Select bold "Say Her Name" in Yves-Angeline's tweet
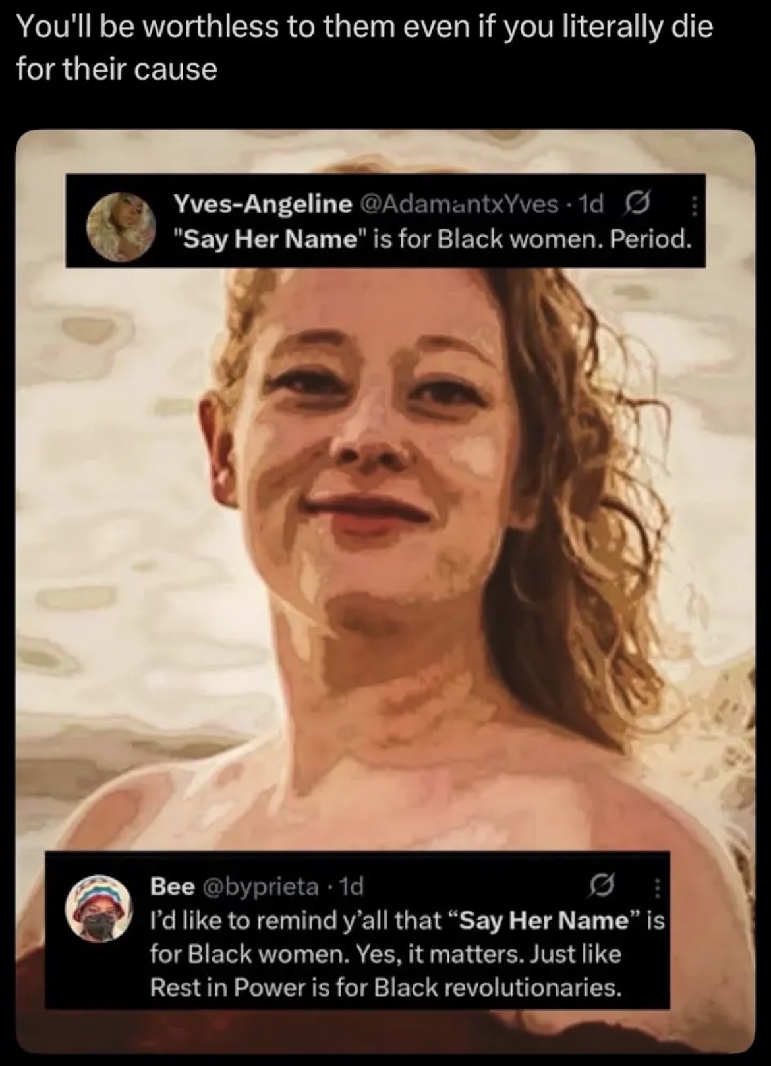The image size is (771, 1066). tap(270, 239)
